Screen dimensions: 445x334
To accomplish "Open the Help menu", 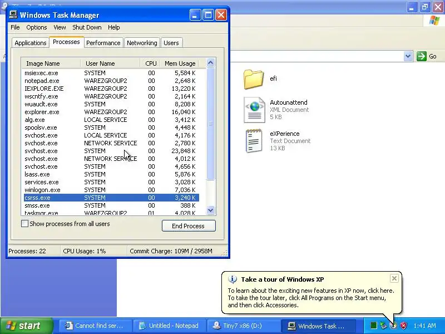I will 114,27.
